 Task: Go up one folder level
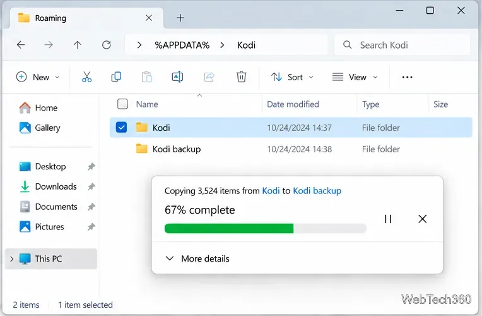78,45
